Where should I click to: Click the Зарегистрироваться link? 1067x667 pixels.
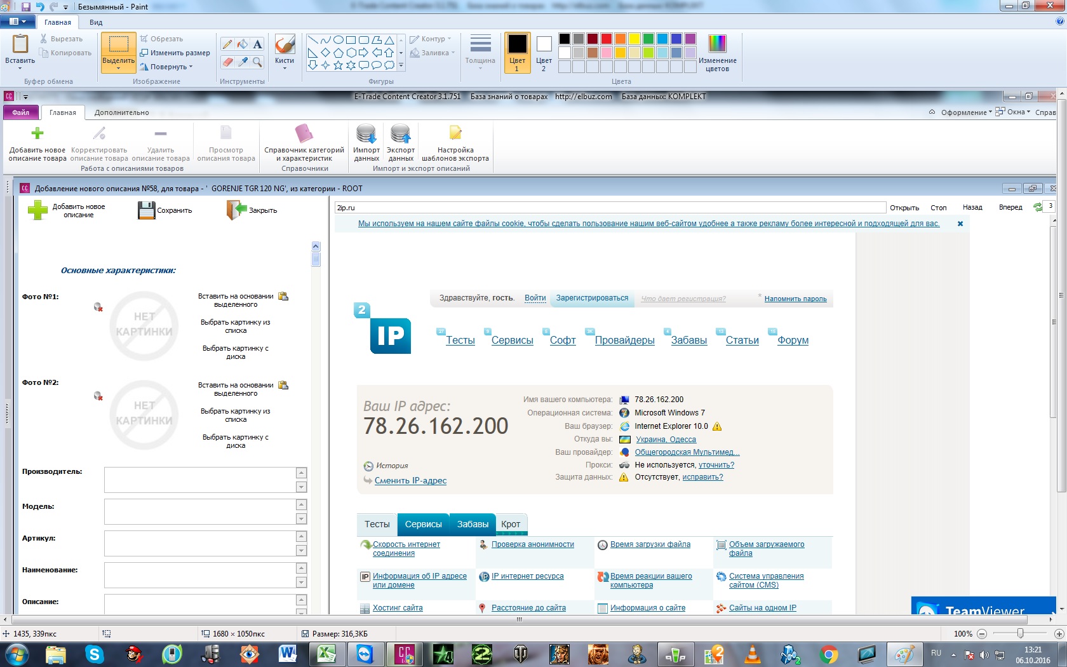(x=592, y=298)
